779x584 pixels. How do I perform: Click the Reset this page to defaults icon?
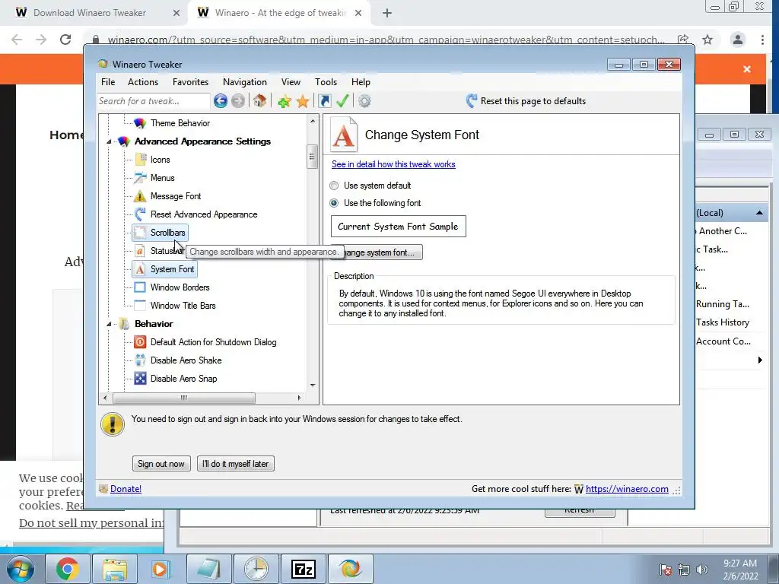point(472,101)
